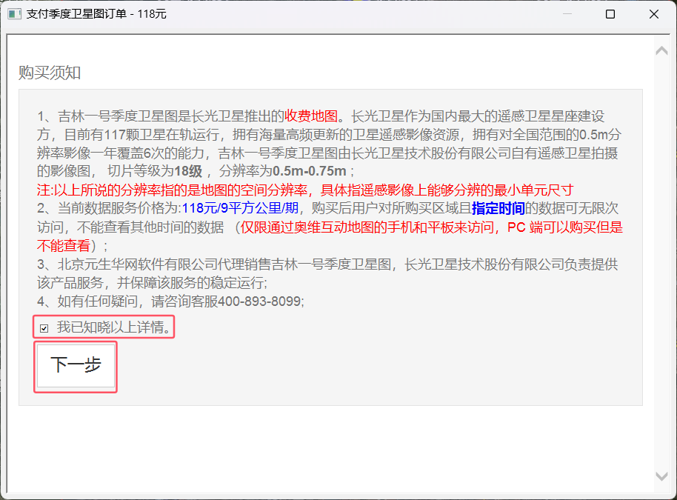Check the 我已知晓以上详情 checkbox
This screenshot has width=677, height=500.
point(44,327)
